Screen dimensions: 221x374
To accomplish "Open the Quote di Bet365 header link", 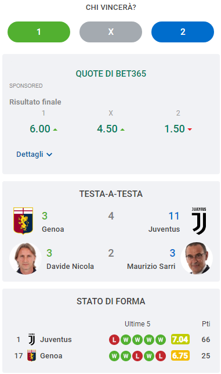I will pos(111,73).
